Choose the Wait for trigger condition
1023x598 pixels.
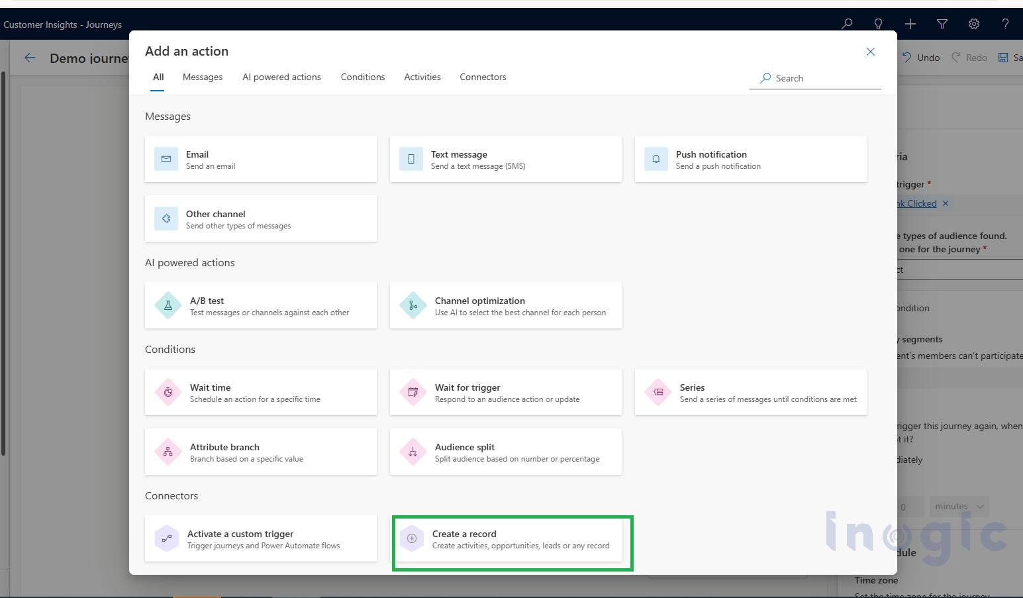506,392
